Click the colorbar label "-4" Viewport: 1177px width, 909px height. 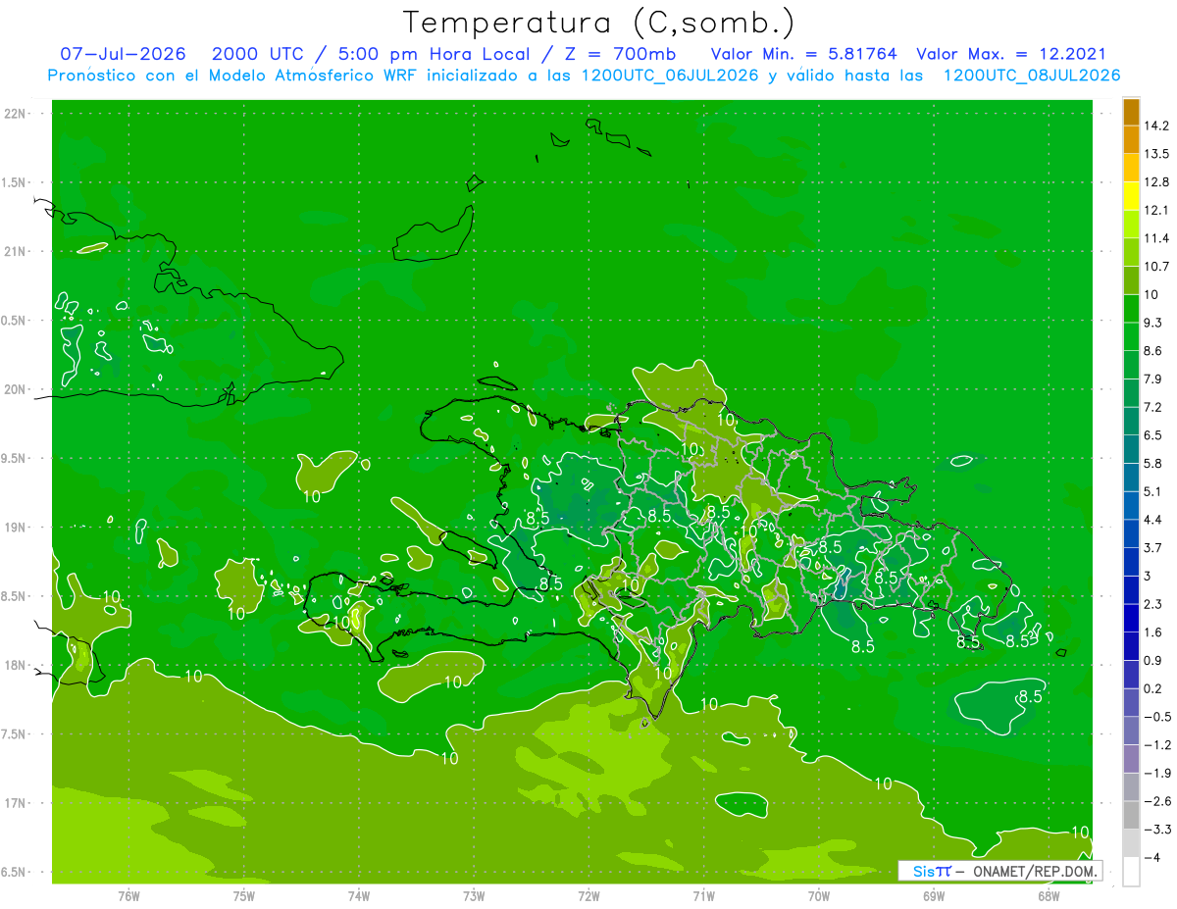click(x=1154, y=857)
